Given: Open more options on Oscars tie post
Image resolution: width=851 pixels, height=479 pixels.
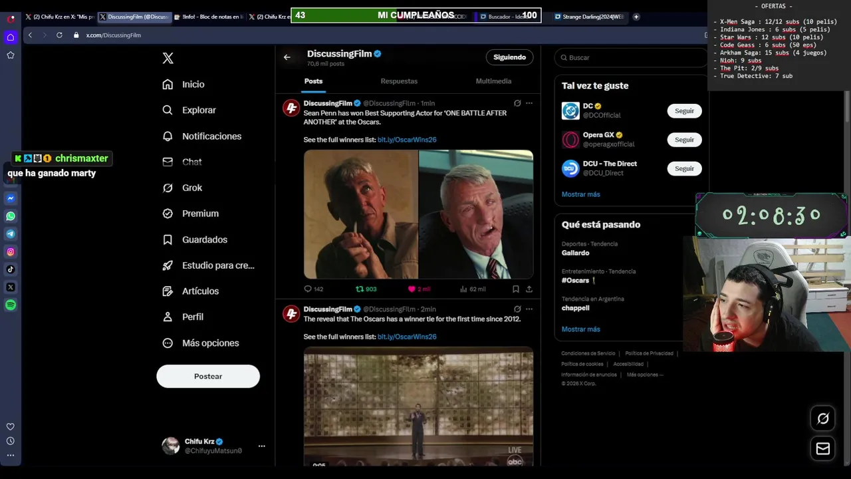Looking at the screenshot, I should [529, 309].
